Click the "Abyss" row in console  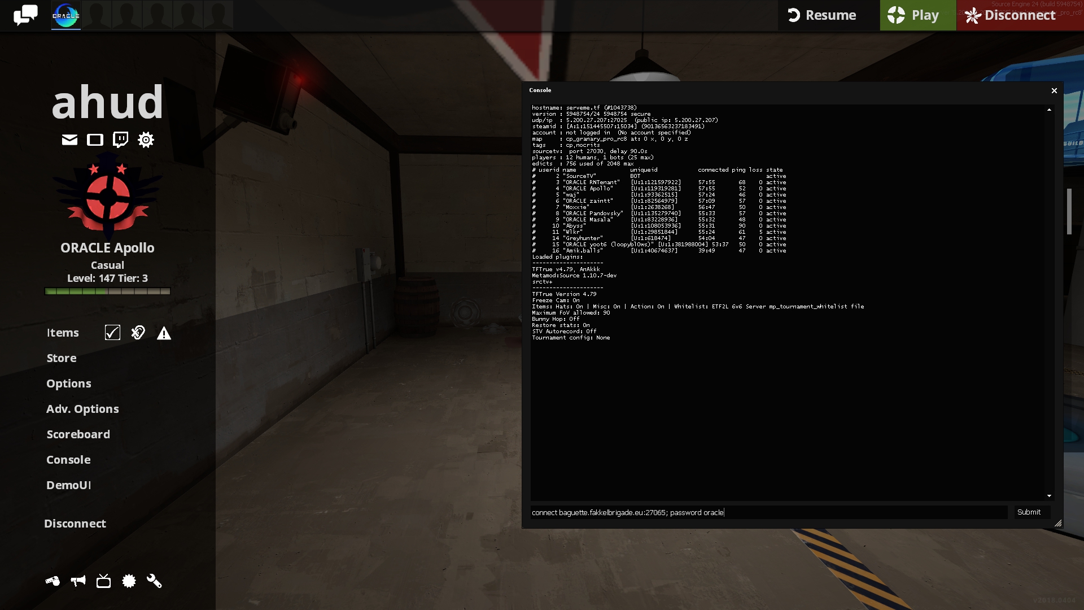[x=659, y=226]
